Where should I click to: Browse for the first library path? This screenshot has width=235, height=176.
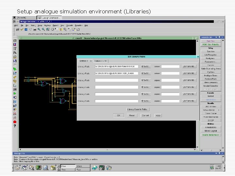tap(146, 66)
